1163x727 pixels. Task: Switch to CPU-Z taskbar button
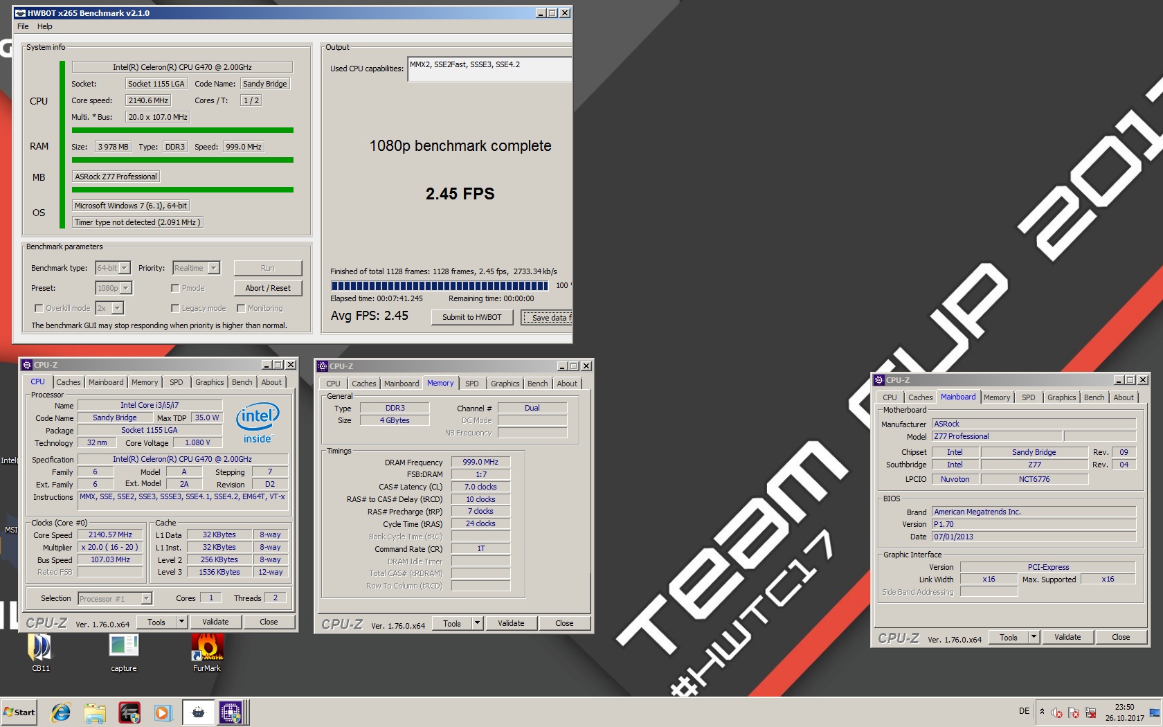232,712
